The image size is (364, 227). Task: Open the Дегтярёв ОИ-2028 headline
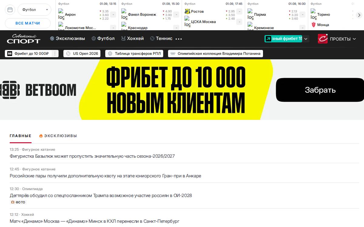[x=101, y=196]
